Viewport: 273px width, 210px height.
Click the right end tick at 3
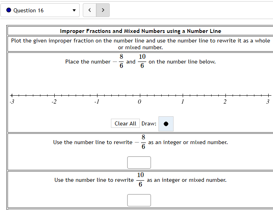(x=268, y=96)
